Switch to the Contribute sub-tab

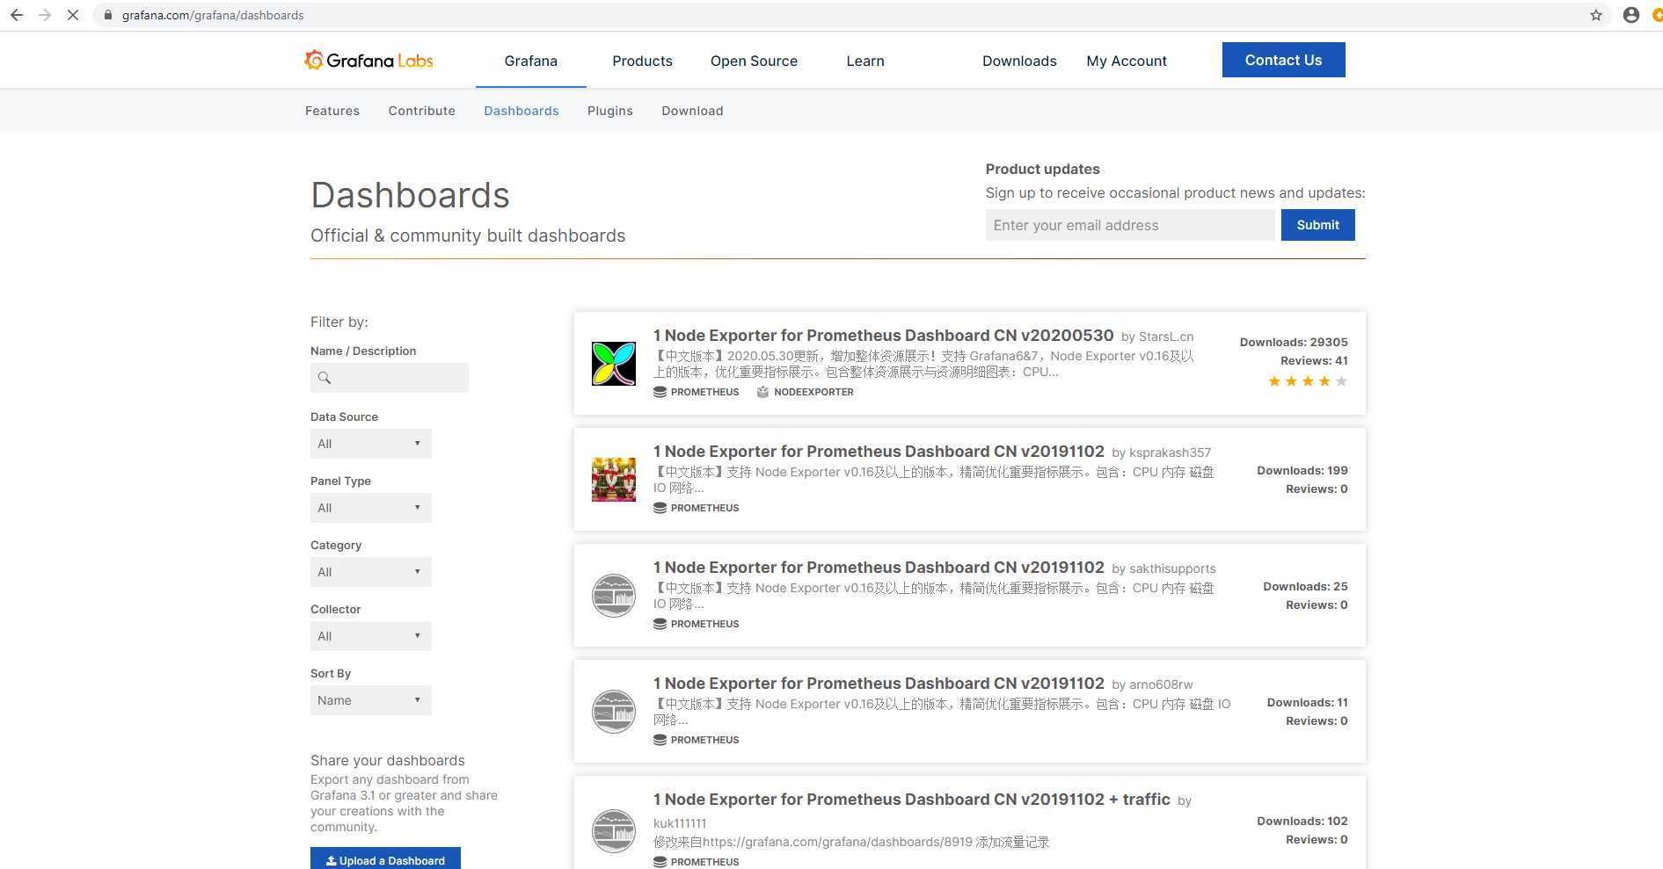pyautogui.click(x=422, y=111)
